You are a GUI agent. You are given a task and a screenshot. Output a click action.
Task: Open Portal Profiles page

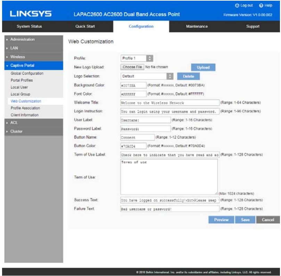point(22,80)
